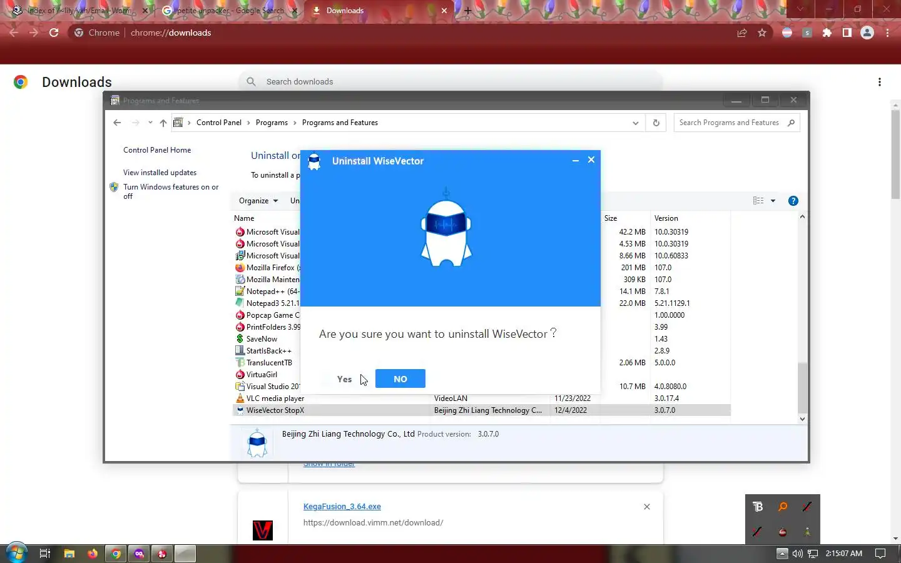The height and width of the screenshot is (563, 901).
Task: Click the Chrome taskbar icon
Action: (116, 554)
